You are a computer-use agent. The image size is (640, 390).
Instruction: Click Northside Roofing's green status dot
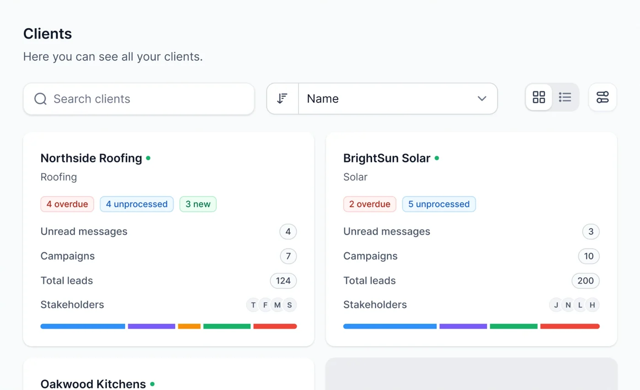coord(148,158)
